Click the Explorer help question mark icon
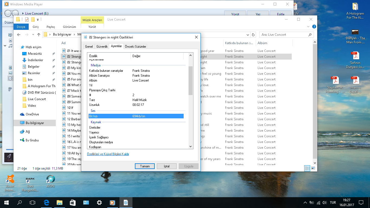 pos(314,27)
